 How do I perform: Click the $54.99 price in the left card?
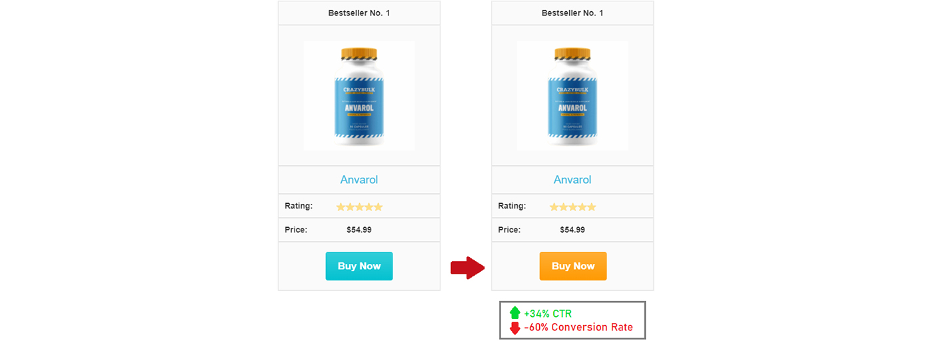coord(359,230)
